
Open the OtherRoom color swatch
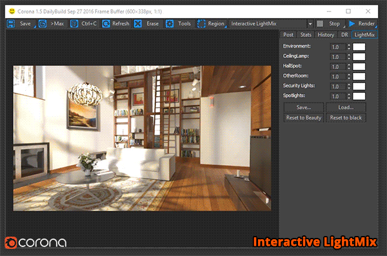[x=359, y=77]
